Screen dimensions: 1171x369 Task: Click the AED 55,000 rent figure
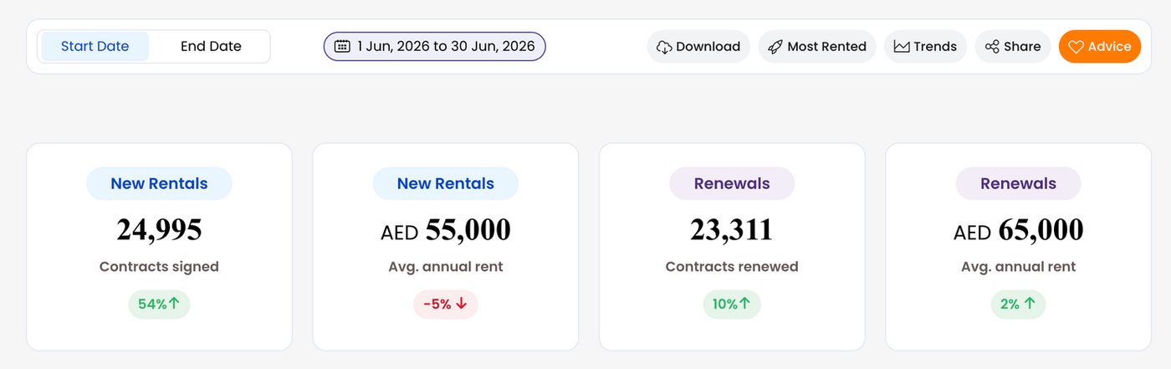tap(446, 229)
